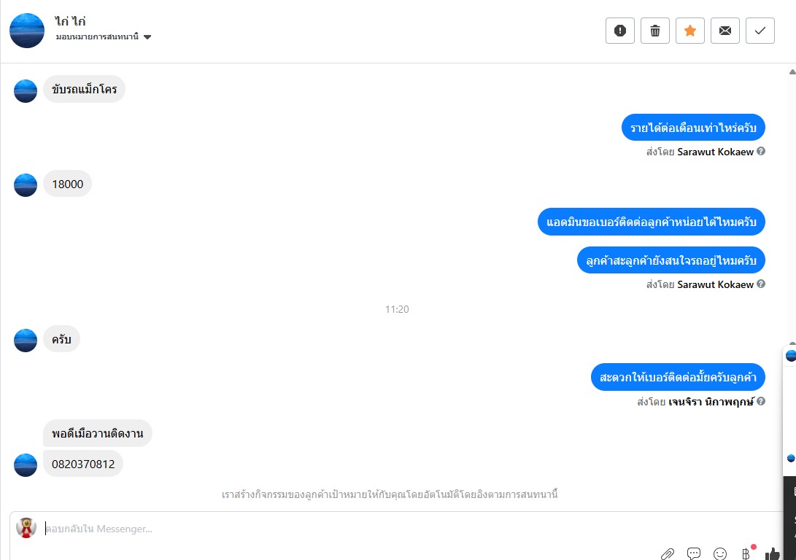
Task: Select the 0820370812 phone number message
Action: (83, 464)
